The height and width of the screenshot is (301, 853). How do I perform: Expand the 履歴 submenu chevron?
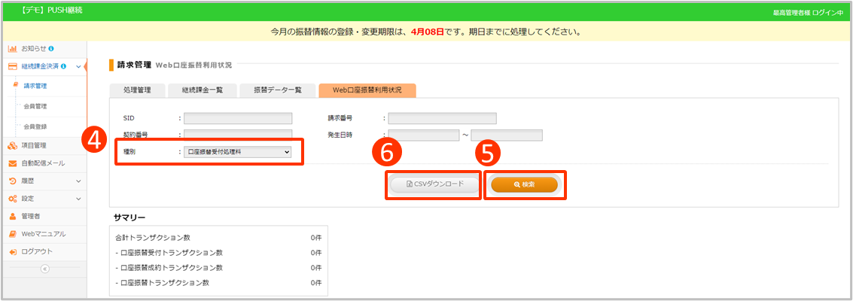click(78, 181)
